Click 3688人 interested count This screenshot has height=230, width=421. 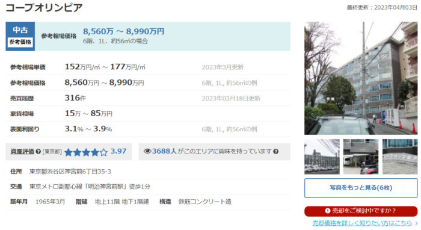tap(164, 151)
